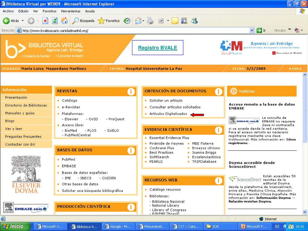Click the IE Back arrow icon
Screen dimensions: 308x231
6,21
